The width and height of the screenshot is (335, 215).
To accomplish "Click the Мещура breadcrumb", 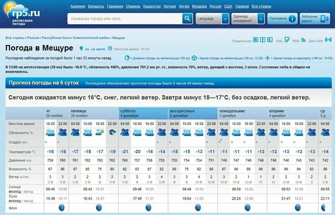I will pos(118,38).
